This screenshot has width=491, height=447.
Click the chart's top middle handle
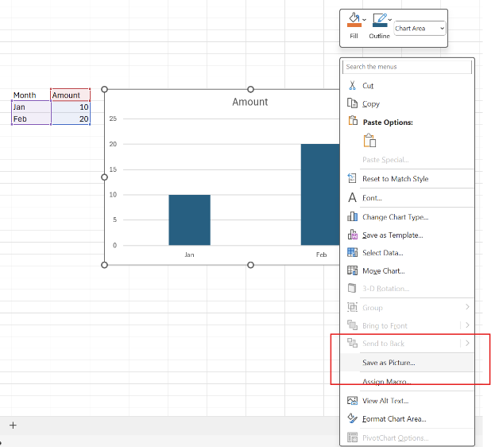pyautogui.click(x=250, y=89)
